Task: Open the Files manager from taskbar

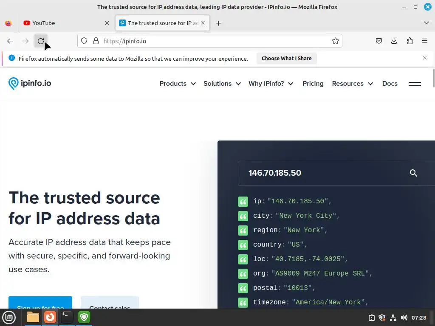Action: 33,317
